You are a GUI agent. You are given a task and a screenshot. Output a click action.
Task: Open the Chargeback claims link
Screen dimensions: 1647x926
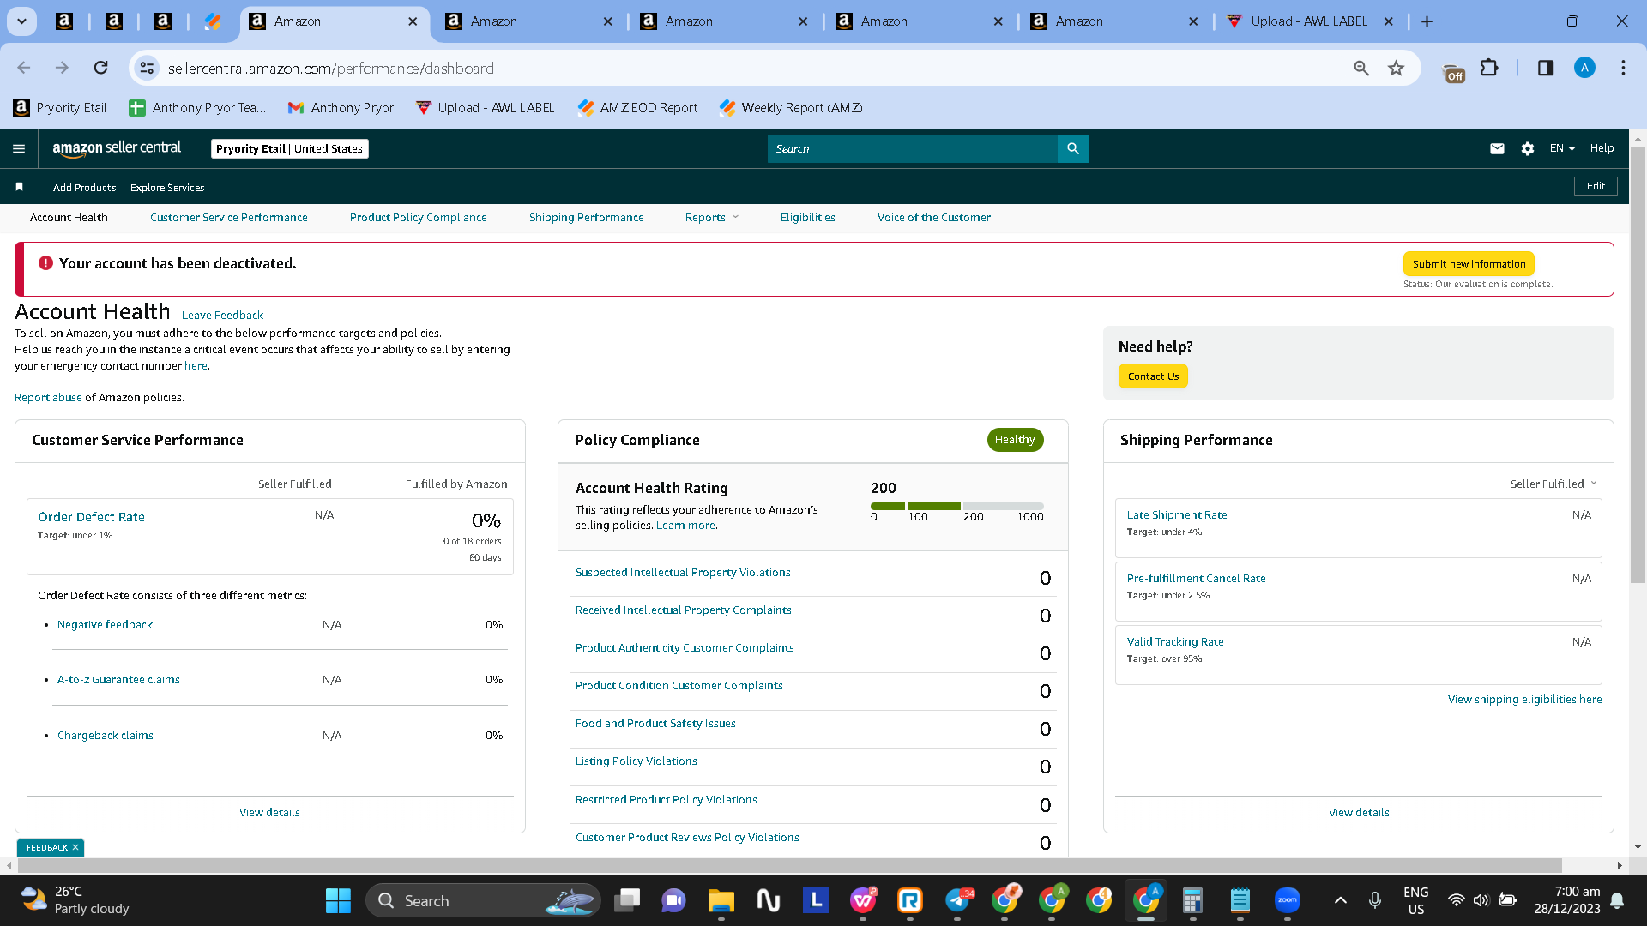coord(106,736)
